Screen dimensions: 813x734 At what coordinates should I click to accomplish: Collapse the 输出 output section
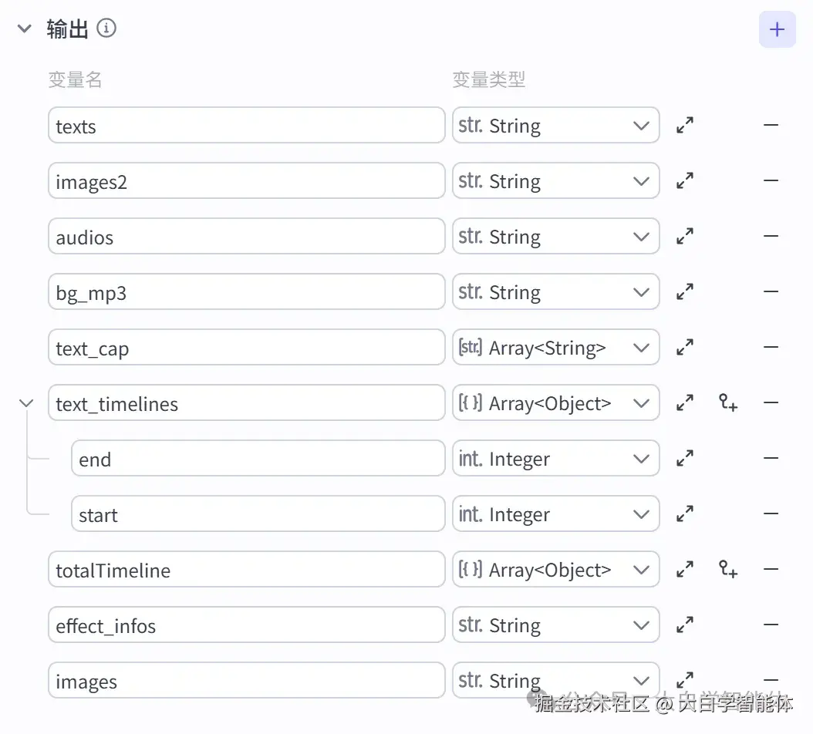click(23, 28)
